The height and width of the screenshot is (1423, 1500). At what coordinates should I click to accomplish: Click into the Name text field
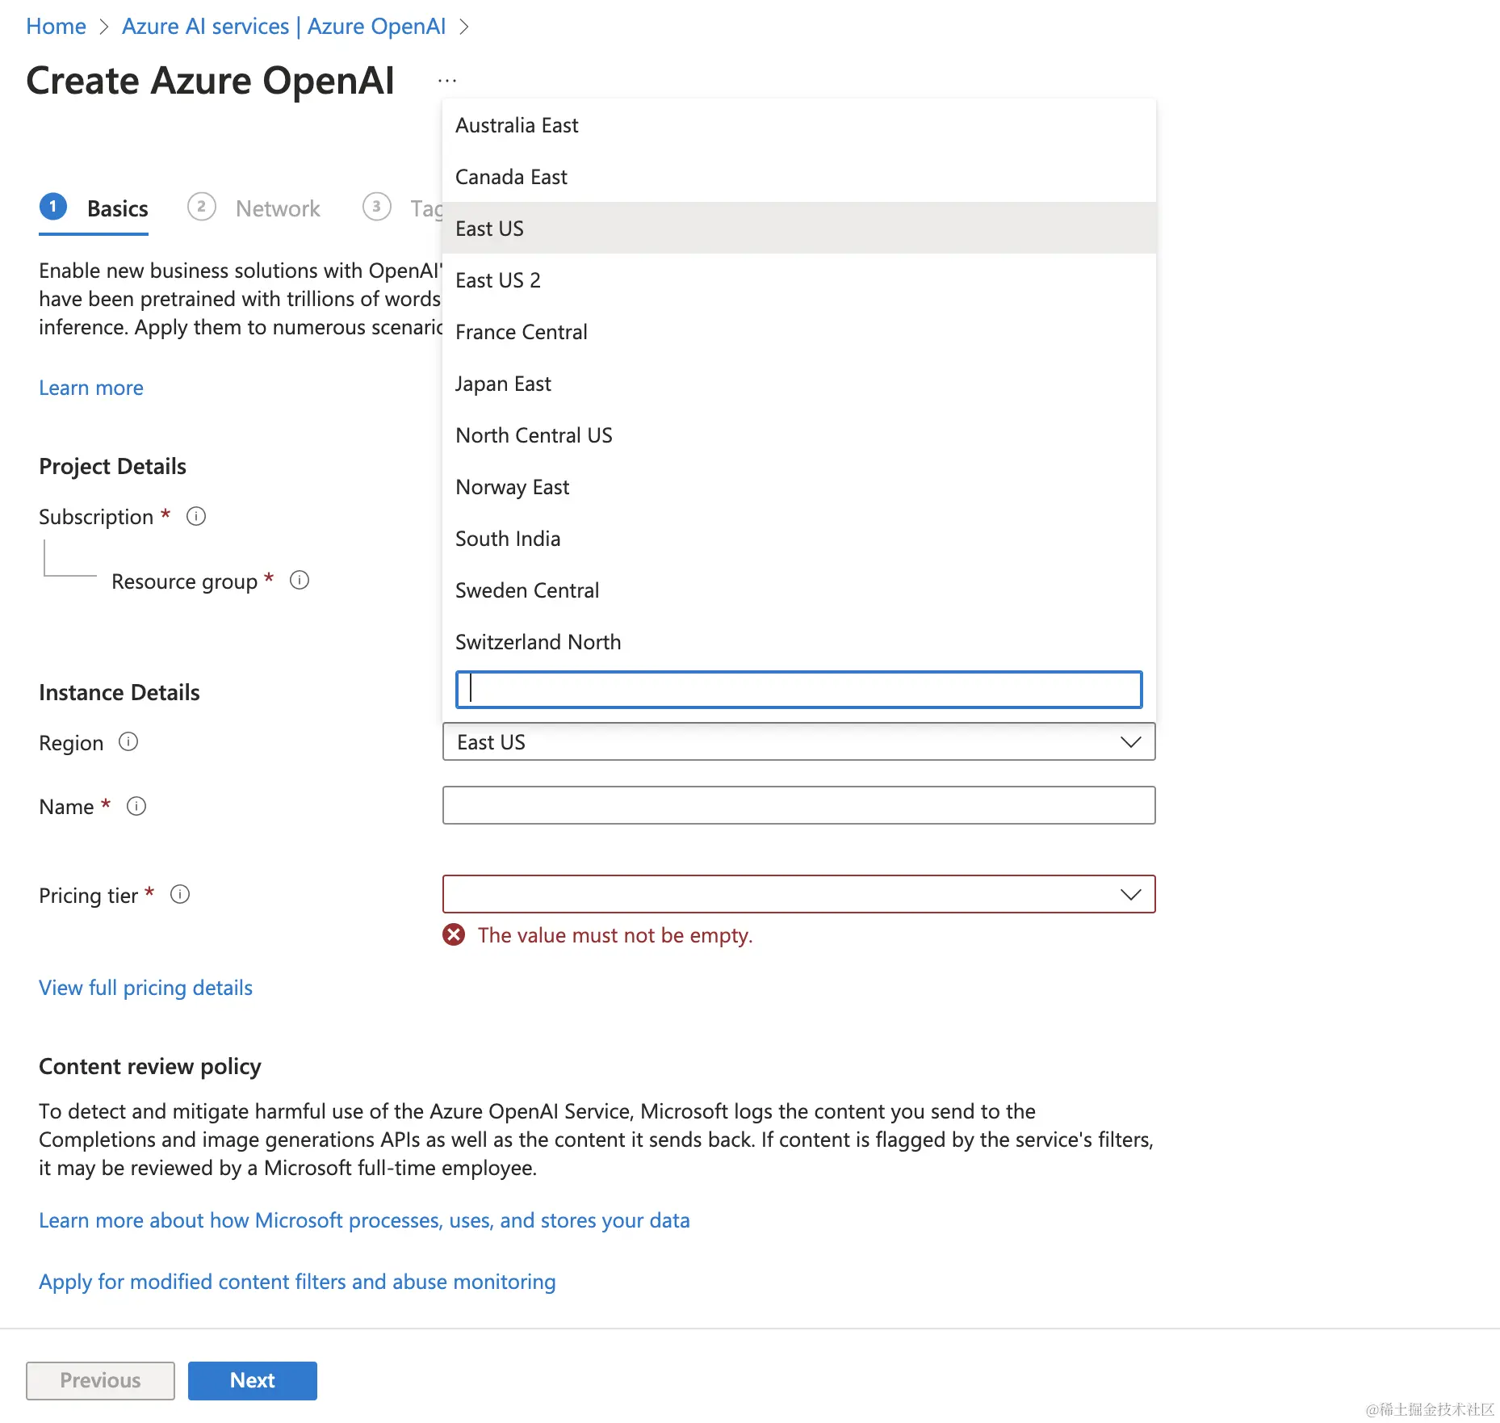[798, 805]
